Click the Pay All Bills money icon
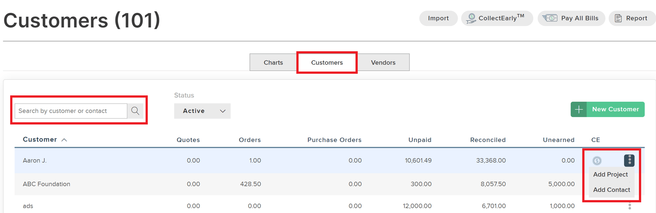Image resolution: width=656 pixels, height=213 pixels. [x=550, y=18]
